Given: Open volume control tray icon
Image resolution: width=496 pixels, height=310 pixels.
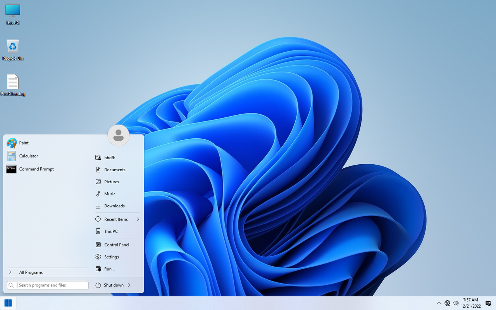Looking at the screenshot, I should 456,303.
